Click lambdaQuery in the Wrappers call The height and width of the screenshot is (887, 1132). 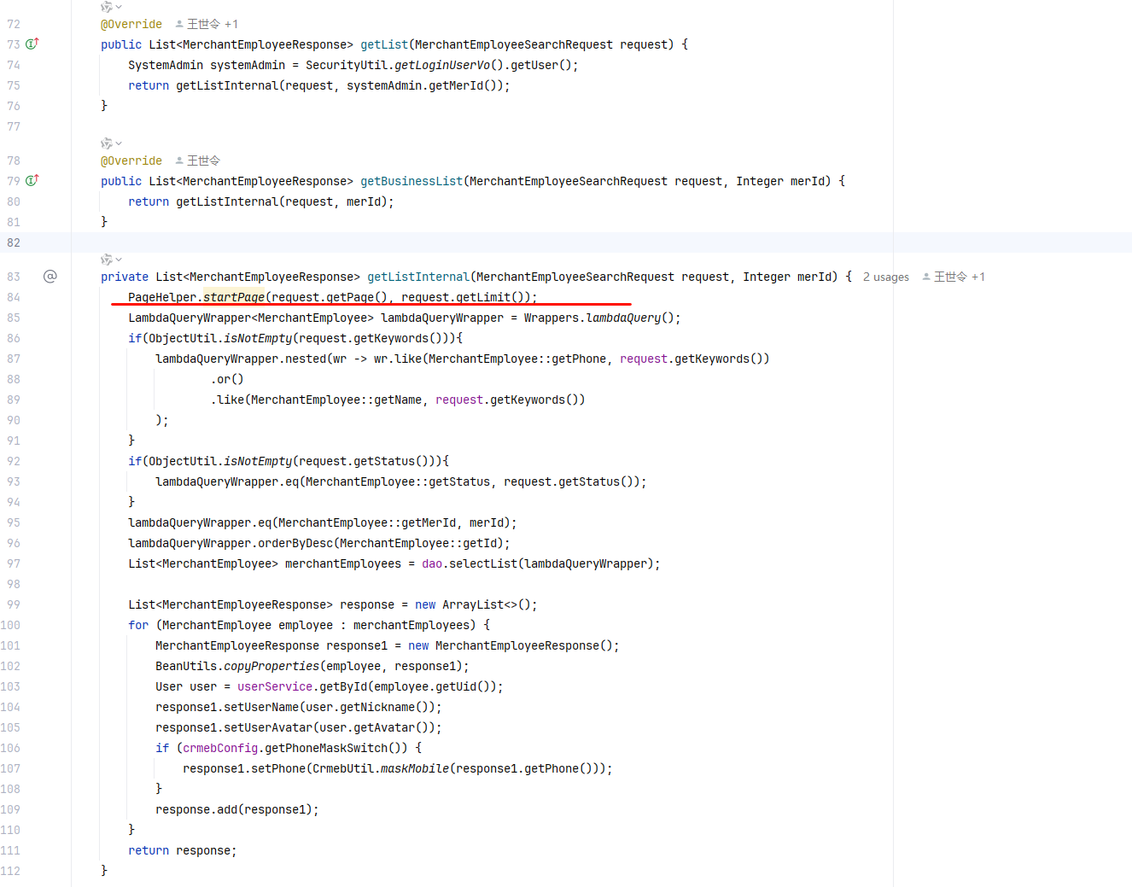pyautogui.click(x=623, y=318)
